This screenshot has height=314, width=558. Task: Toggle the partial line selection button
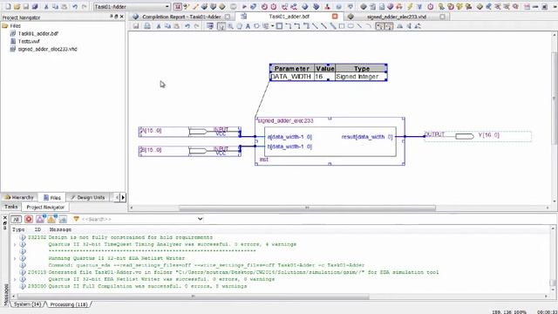(x=380, y=26)
